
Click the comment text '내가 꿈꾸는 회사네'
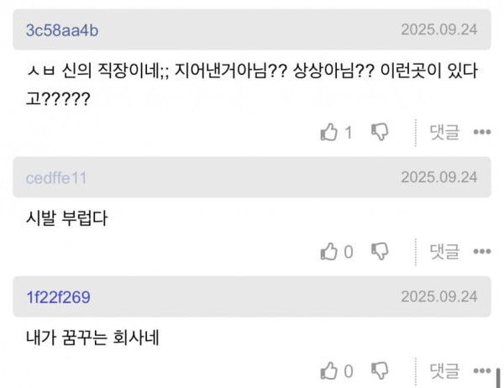[91, 338]
